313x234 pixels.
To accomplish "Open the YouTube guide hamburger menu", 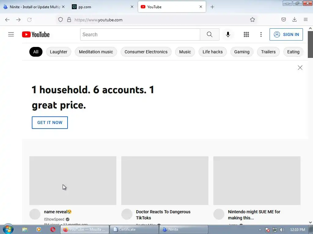I will coord(11,34).
